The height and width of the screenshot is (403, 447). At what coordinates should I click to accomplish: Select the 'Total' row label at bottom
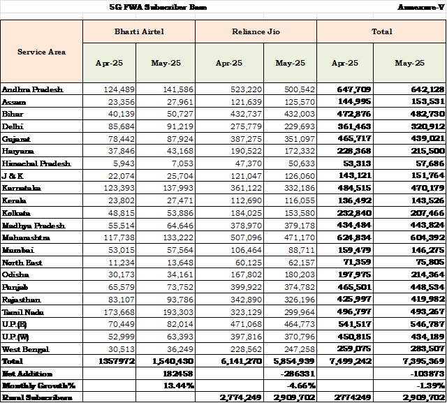click(x=12, y=361)
